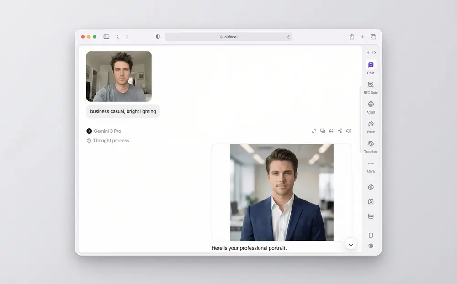Click the mobile device icon in sidebar
Image resolution: width=457 pixels, height=284 pixels.
tap(371, 235)
